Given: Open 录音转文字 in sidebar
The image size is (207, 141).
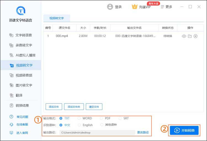Looking at the screenshot, I should click(21, 45).
